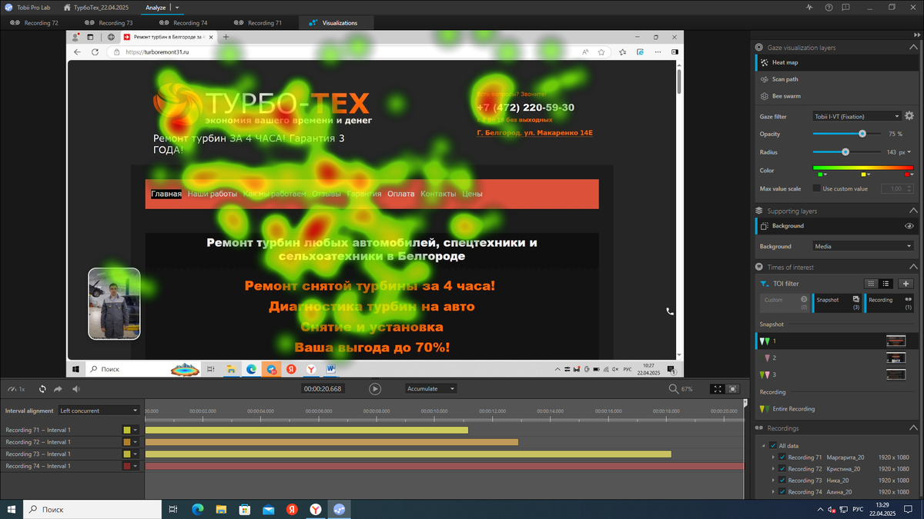Collapse the All data tree node
924x519 pixels.
[x=764, y=445]
